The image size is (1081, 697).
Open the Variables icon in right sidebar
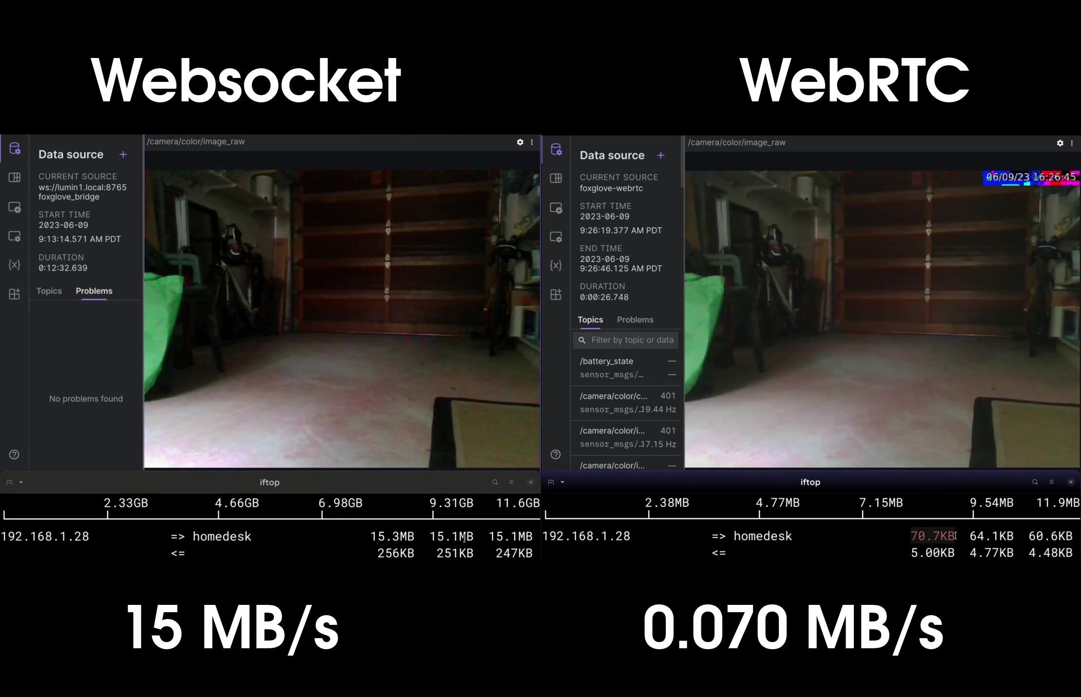pos(556,266)
